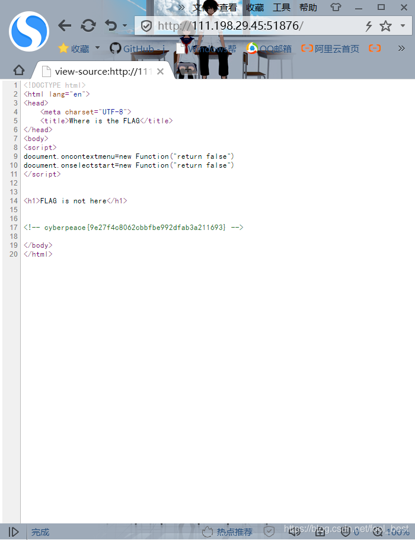This screenshot has height=540, width=415.
Task: Click the document.oncontextmenu script line
Action: [x=129, y=156]
